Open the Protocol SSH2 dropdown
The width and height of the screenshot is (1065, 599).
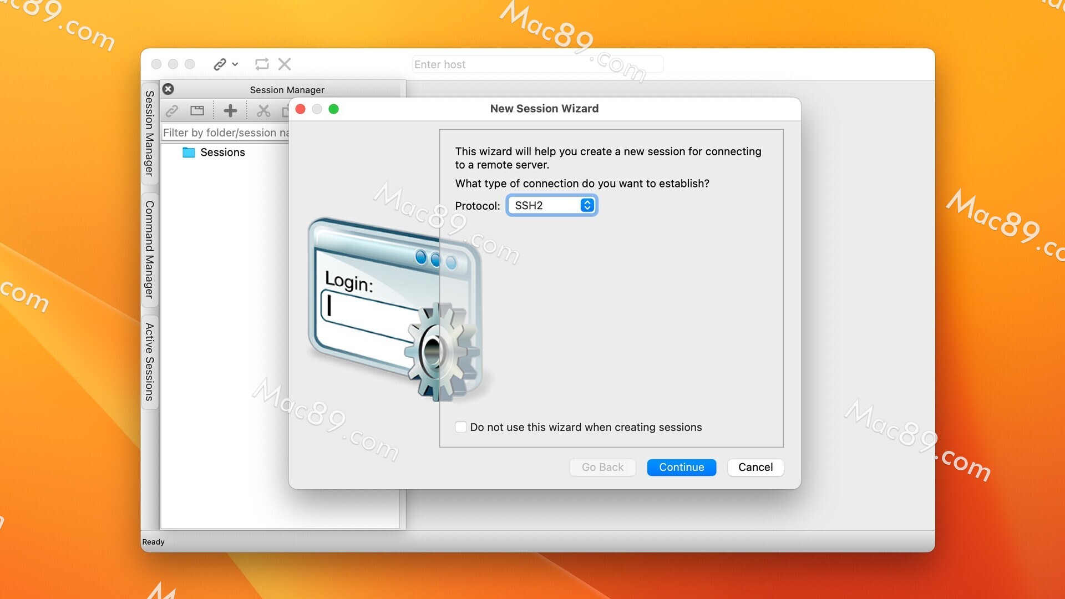(x=552, y=205)
